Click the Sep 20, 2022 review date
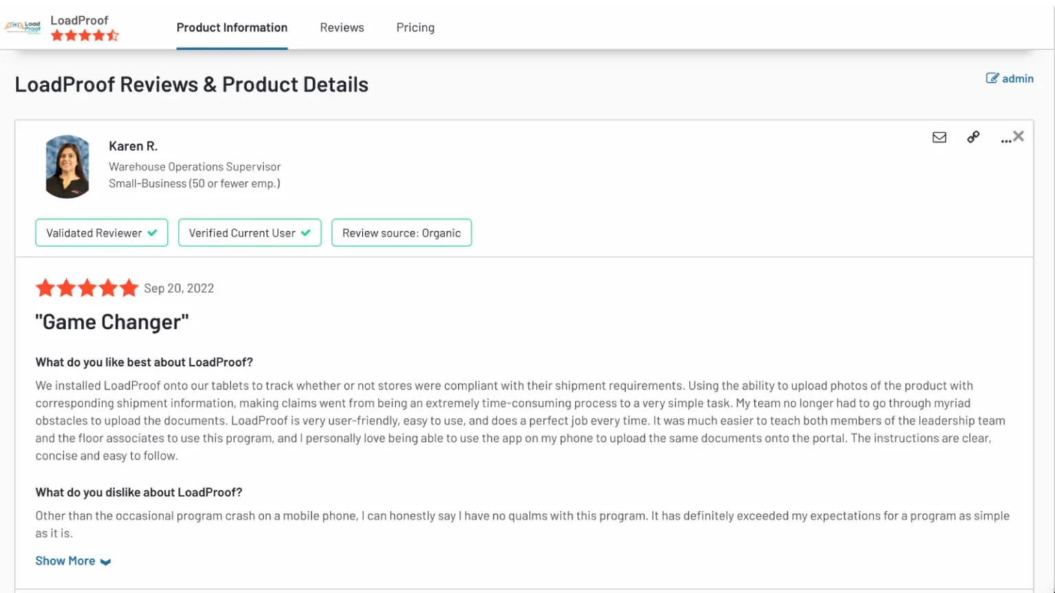 tap(179, 288)
